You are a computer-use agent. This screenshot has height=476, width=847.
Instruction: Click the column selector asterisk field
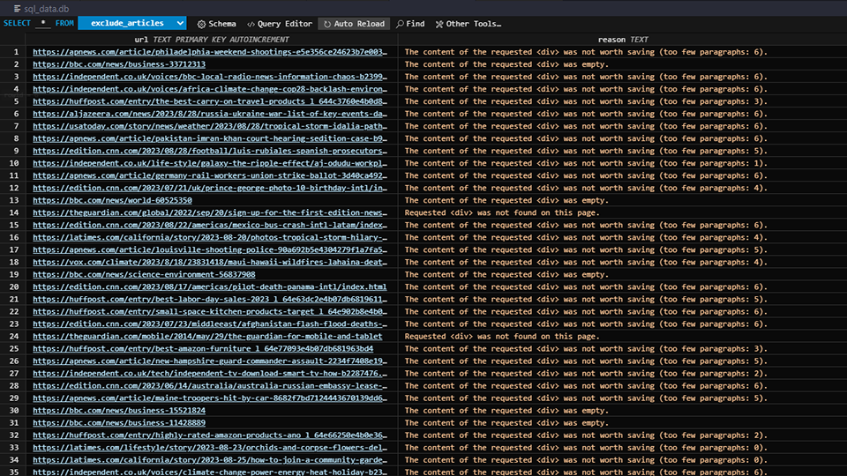[43, 23]
